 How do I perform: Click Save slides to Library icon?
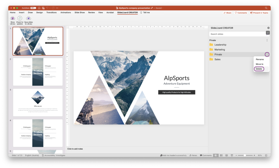click(28, 18)
